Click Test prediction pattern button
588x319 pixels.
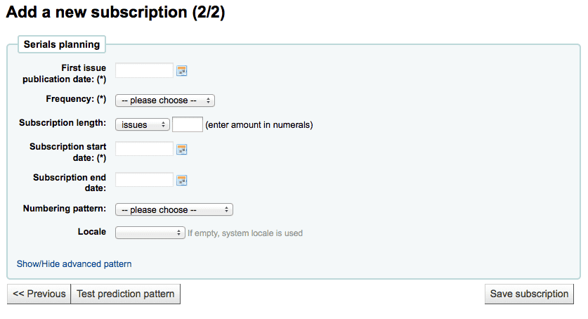(126, 294)
